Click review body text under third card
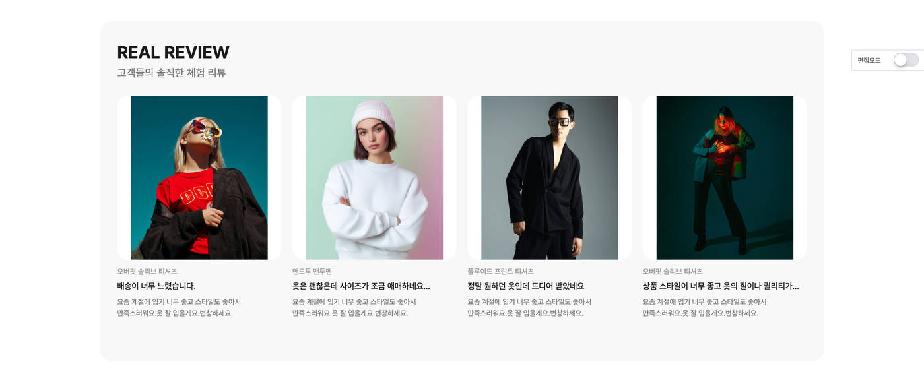The height and width of the screenshot is (376, 924). [529, 307]
